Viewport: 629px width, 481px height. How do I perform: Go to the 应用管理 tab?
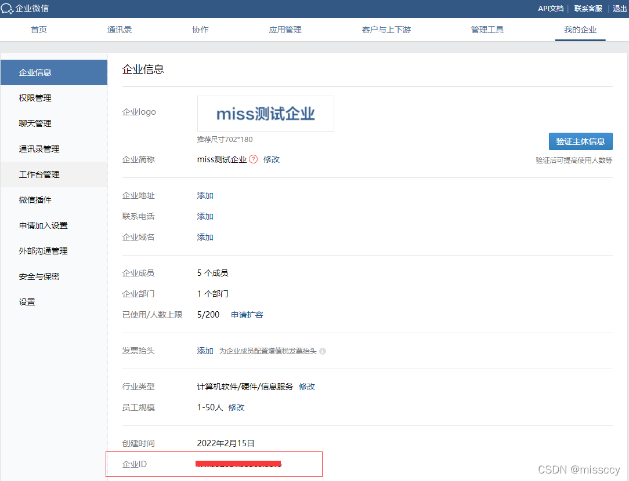tap(285, 30)
